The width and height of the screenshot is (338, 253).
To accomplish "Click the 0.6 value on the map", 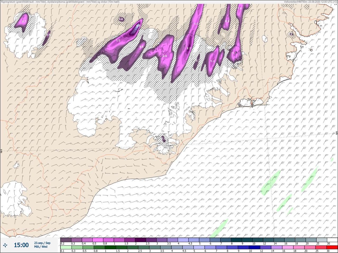I will 142,47.
